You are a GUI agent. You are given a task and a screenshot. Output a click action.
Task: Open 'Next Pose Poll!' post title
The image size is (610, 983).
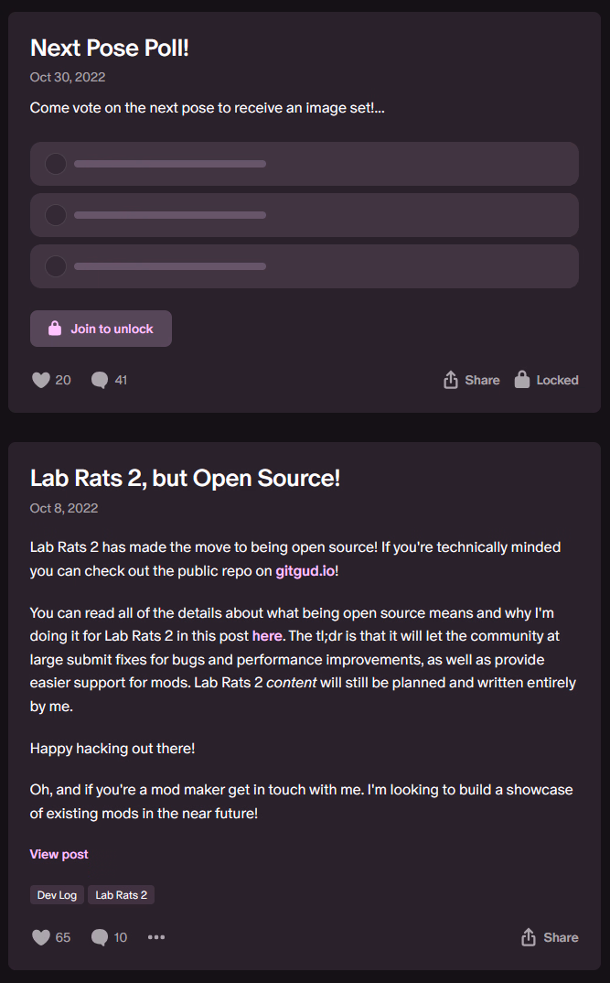point(110,48)
